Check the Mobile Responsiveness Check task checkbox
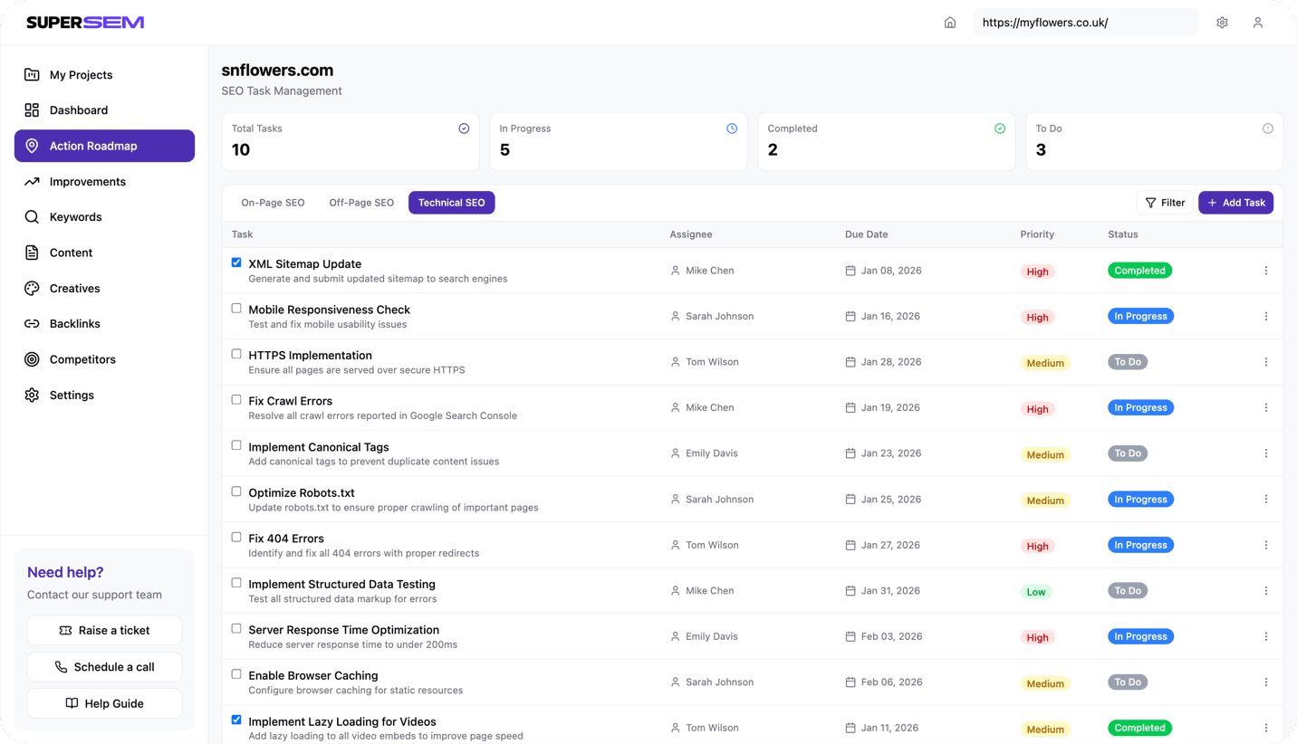The width and height of the screenshot is (1297, 744). pos(236,308)
